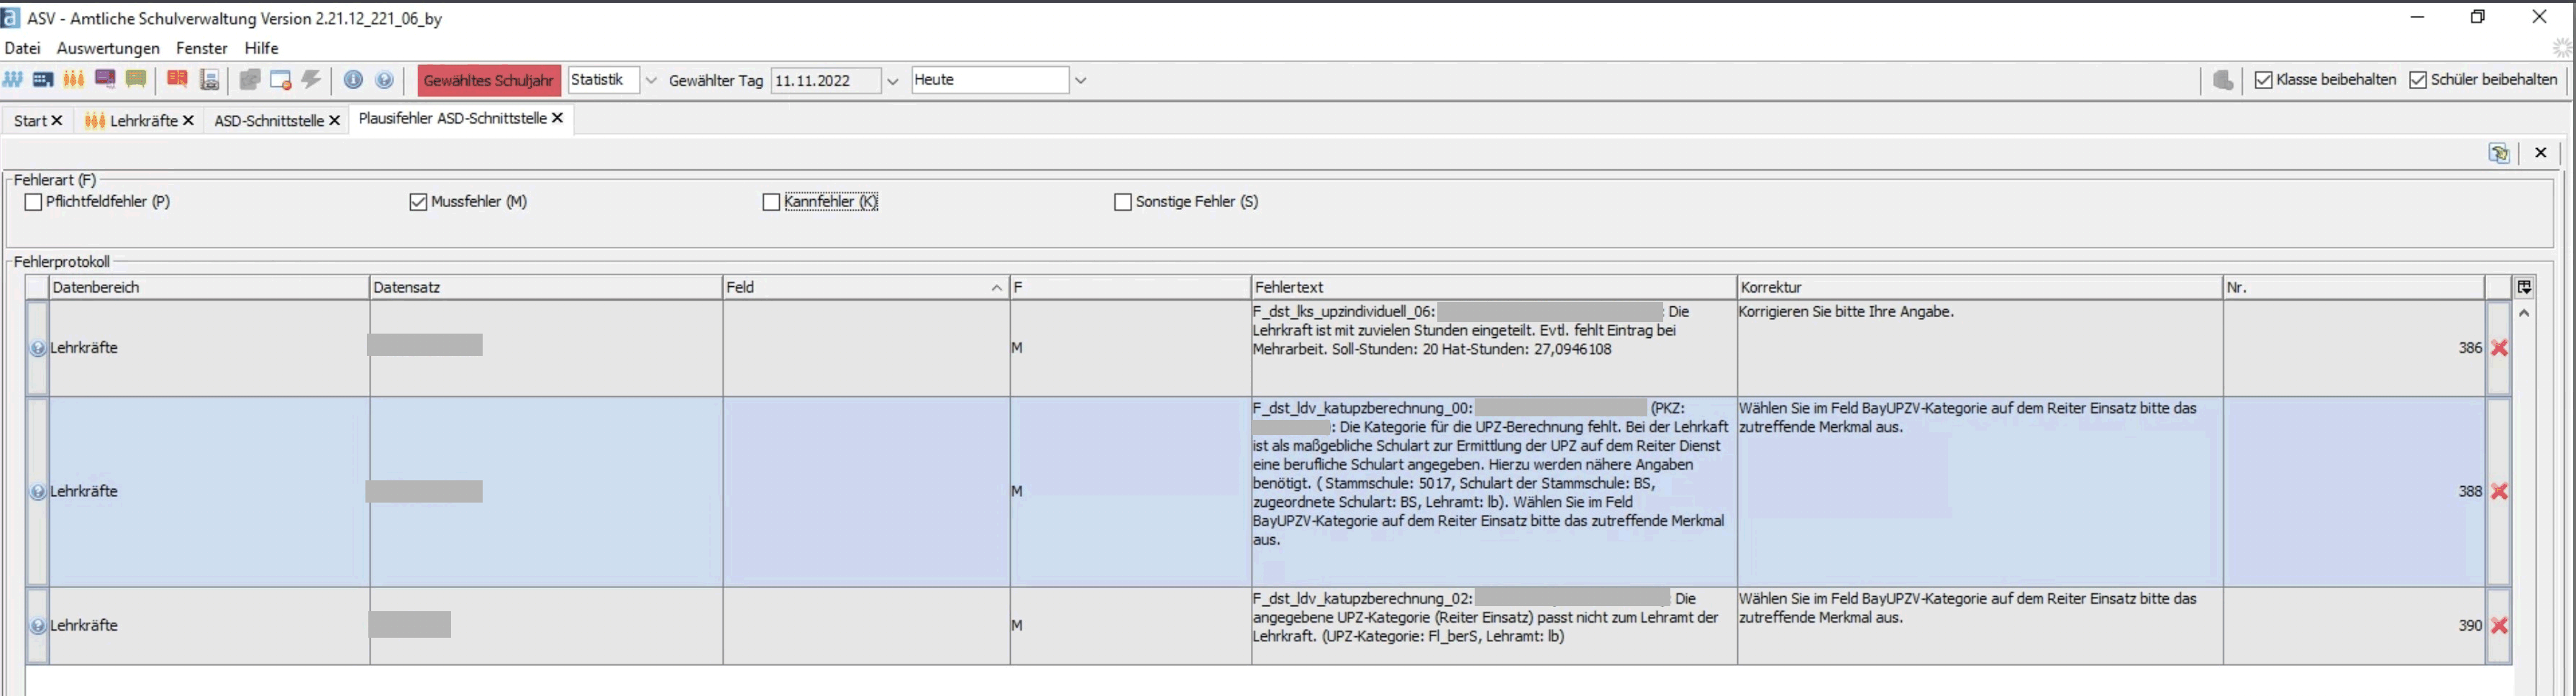The height and width of the screenshot is (696, 2576).
Task: Click the red book toolbar icon
Action: (x=178, y=80)
